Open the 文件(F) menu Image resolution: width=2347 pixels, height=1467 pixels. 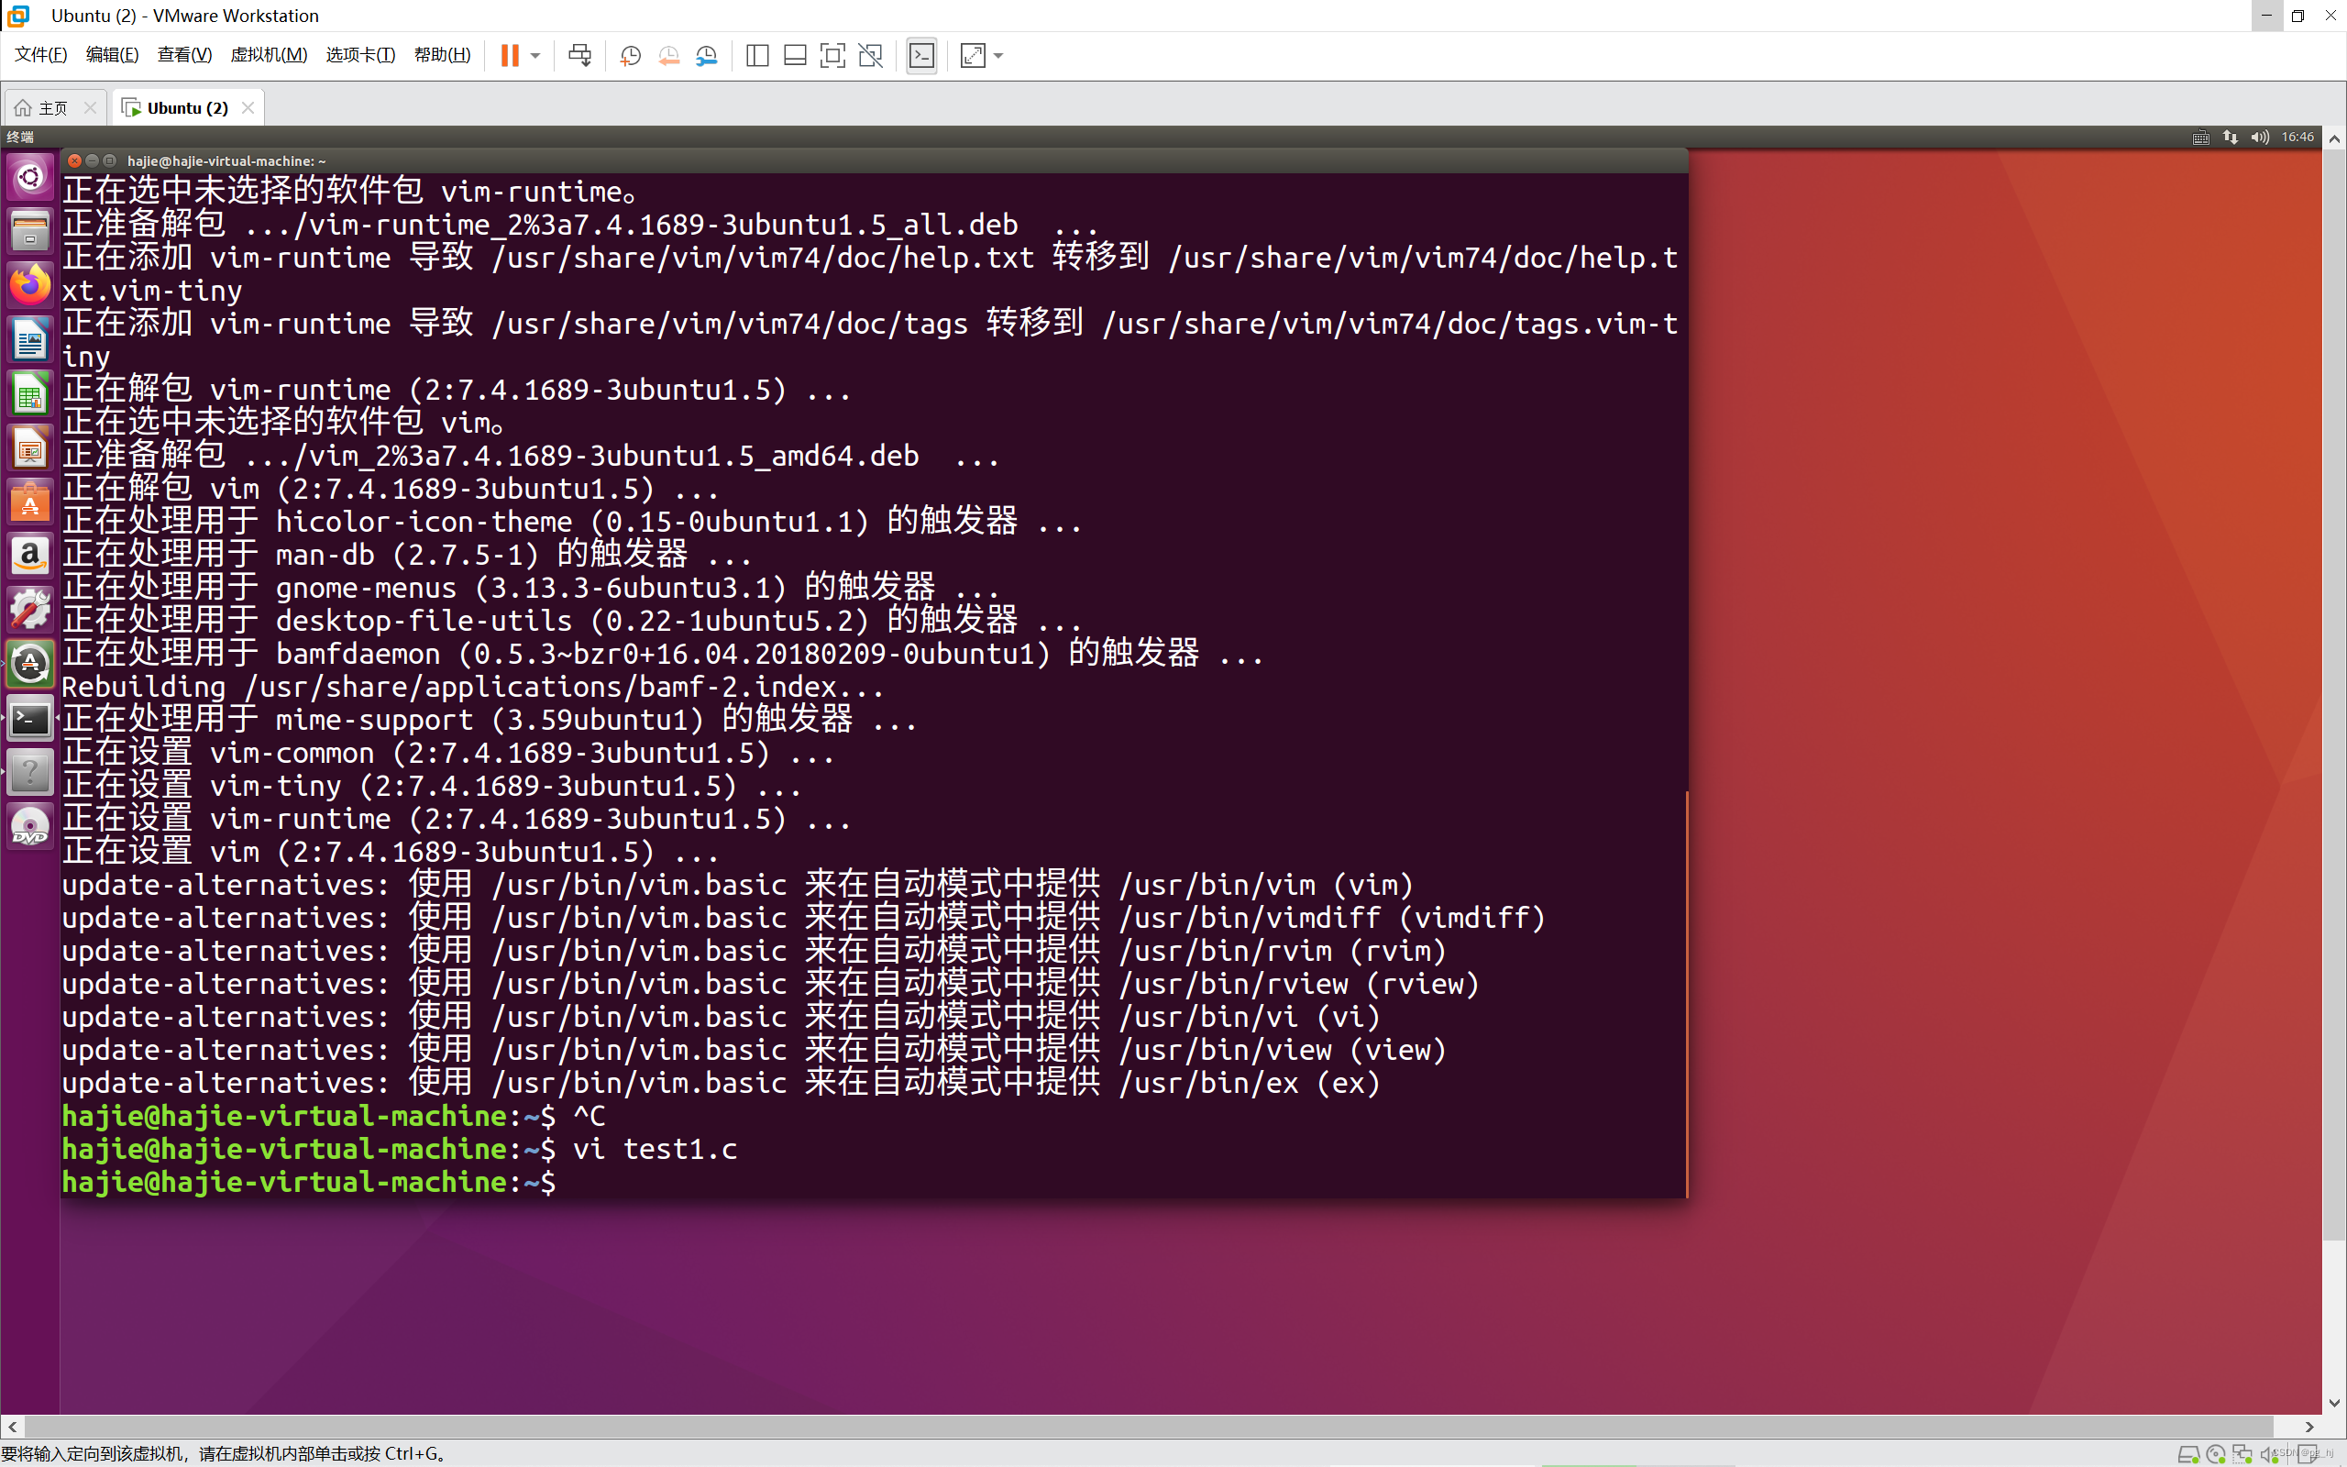click(40, 54)
